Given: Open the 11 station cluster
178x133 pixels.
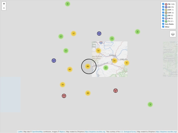Looking at the screenshot, I should tap(127, 63).
